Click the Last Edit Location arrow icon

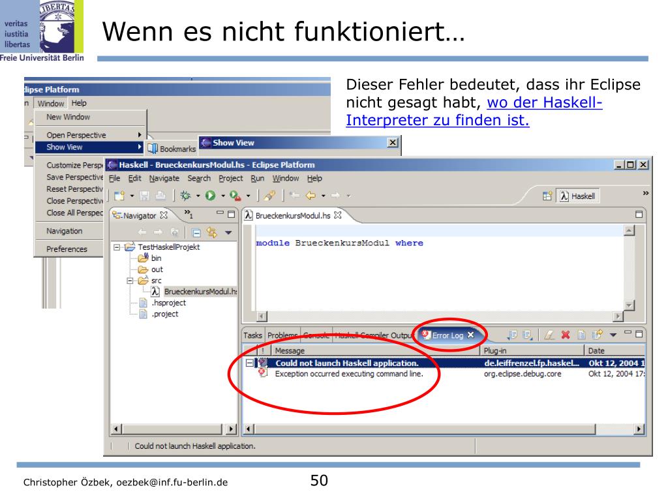coord(294,195)
